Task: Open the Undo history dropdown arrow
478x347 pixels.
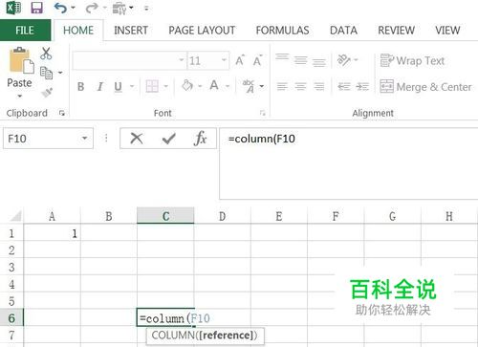Action: pos(73,8)
